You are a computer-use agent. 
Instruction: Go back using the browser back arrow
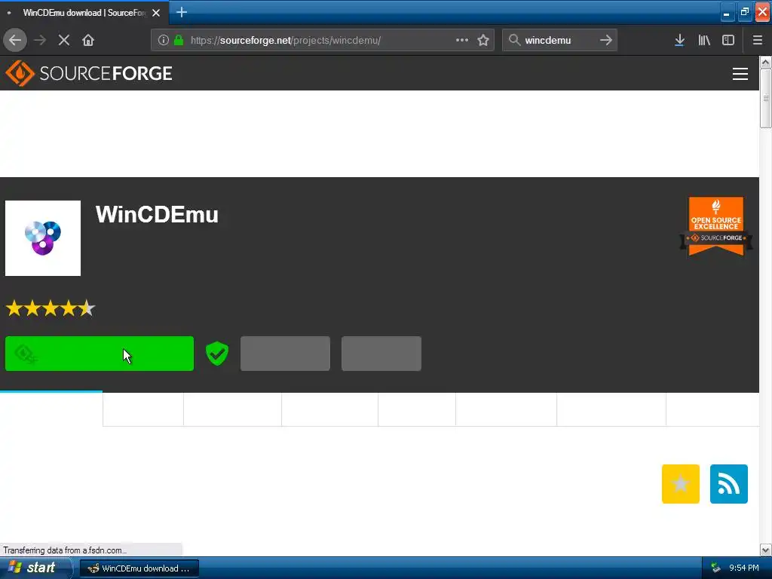[x=15, y=40]
